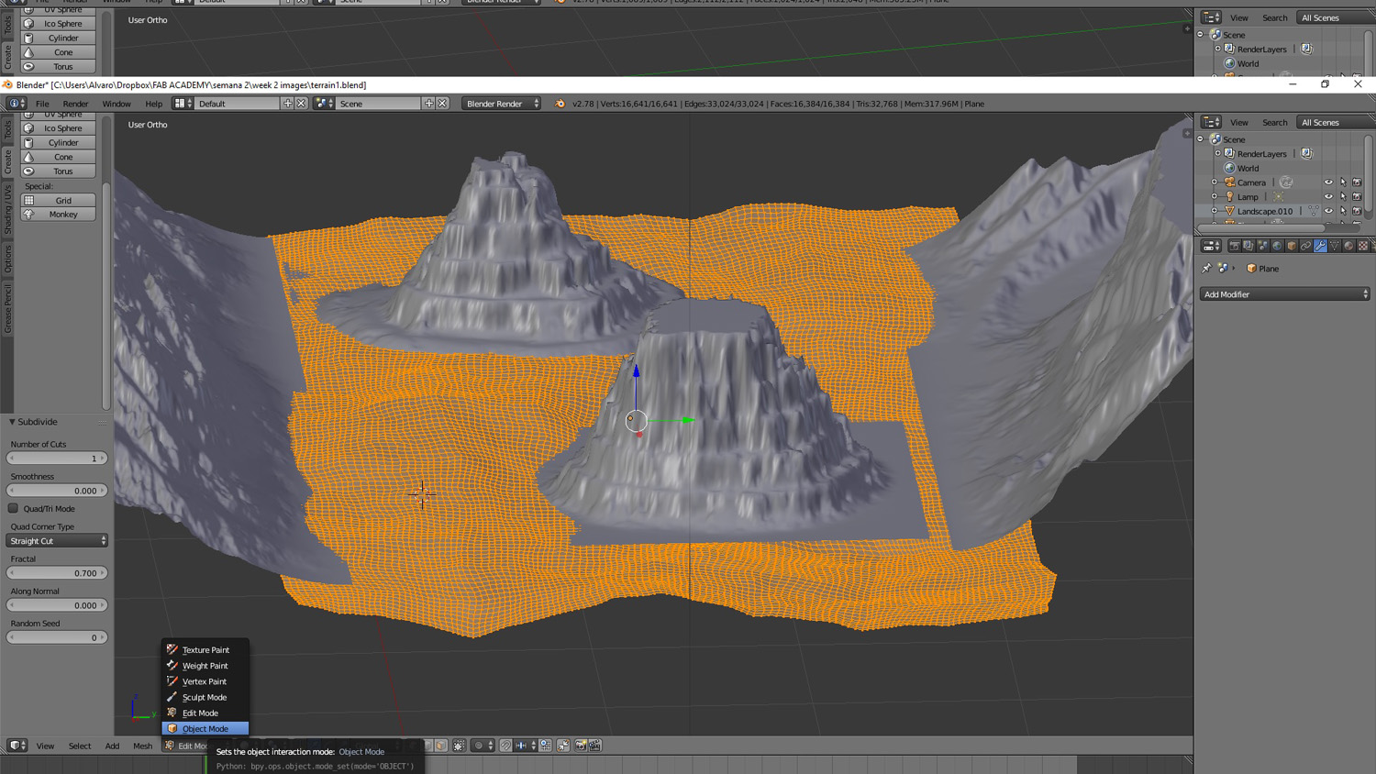The width and height of the screenshot is (1376, 774).
Task: Open the Quad Corner Type dropdown
Action: (57, 541)
